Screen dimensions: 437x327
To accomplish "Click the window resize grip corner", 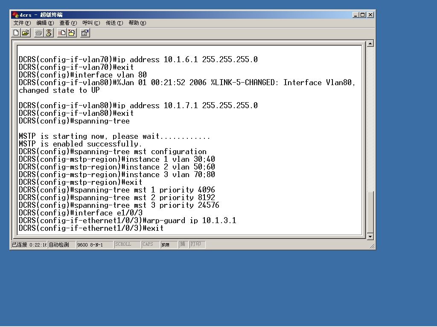I will pos(372,246).
